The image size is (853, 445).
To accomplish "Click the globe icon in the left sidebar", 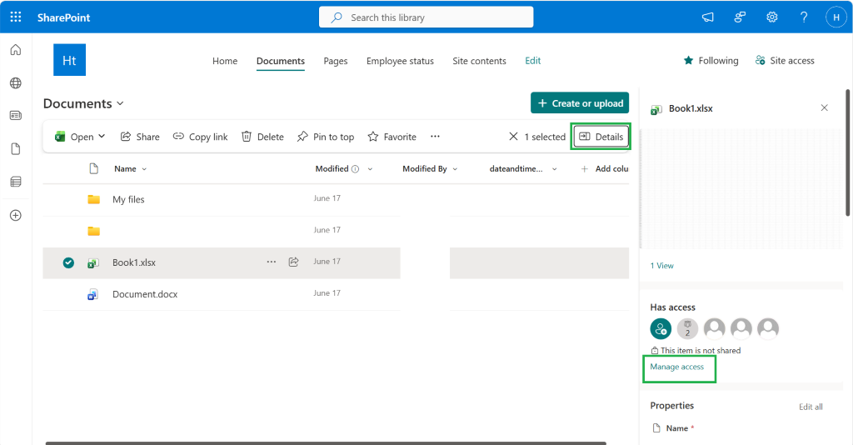I will (x=16, y=83).
